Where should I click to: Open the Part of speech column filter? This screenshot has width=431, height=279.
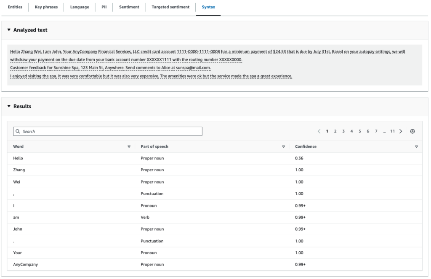click(283, 146)
